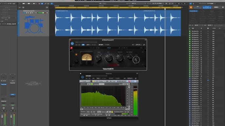Click Setting button on first channel strip

4,74
